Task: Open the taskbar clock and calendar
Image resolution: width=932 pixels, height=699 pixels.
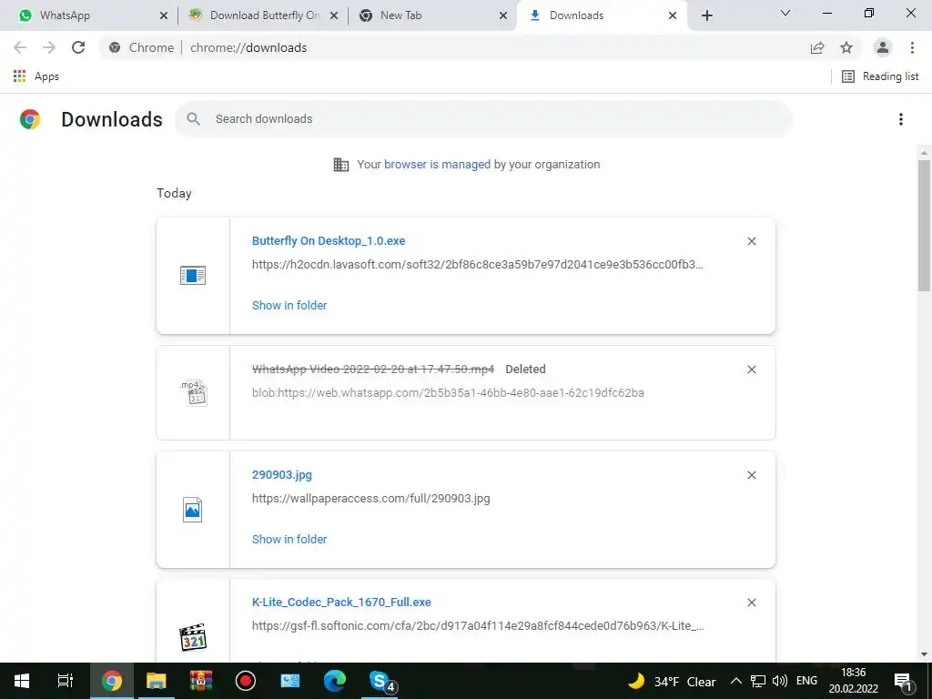Action: (x=854, y=681)
